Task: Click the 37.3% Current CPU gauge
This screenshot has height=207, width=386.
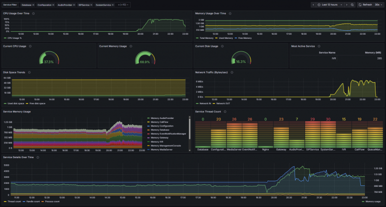Action: (49, 58)
